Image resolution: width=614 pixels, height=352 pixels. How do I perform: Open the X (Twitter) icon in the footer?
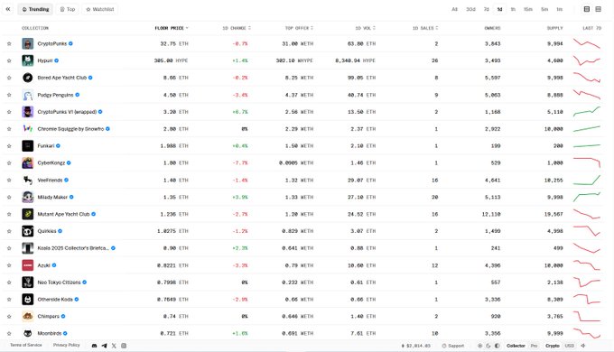tap(114, 346)
